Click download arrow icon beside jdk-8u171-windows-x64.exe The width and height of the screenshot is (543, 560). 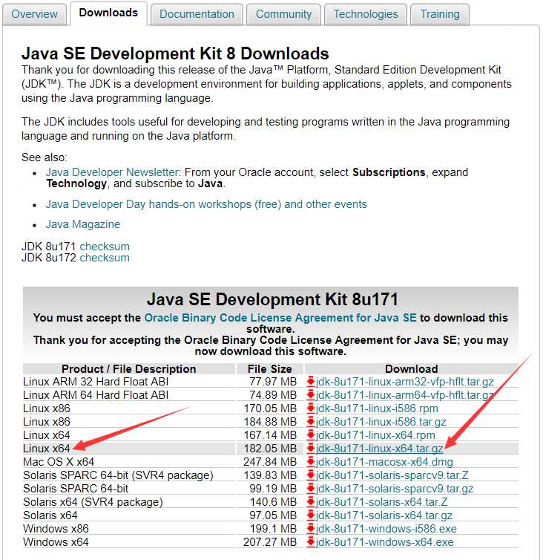(x=310, y=541)
